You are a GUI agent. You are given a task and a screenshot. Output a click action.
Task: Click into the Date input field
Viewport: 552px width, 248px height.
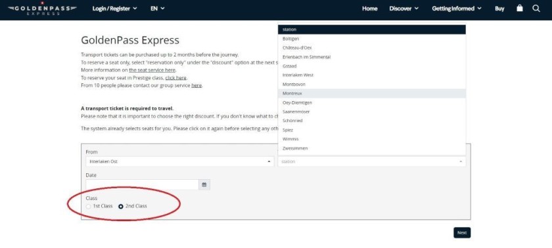(142, 184)
